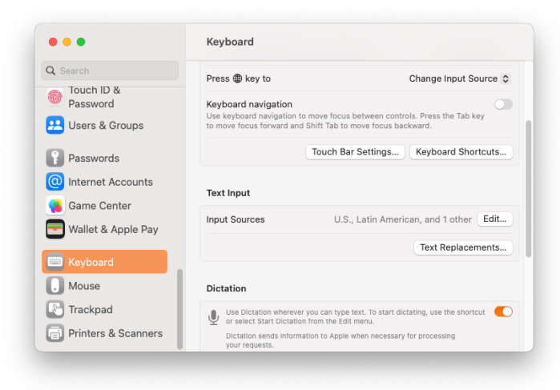Open Touch Bar Settings

click(x=355, y=152)
